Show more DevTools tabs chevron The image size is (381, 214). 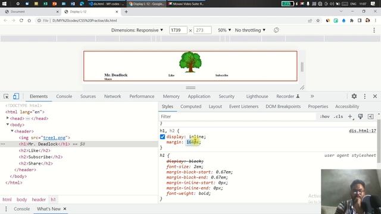pyautogui.click(x=312, y=96)
